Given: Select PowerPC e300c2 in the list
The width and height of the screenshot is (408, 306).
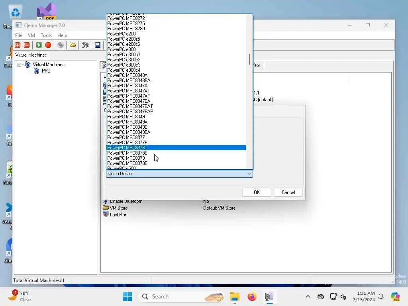Looking at the screenshot, I should point(176,60).
